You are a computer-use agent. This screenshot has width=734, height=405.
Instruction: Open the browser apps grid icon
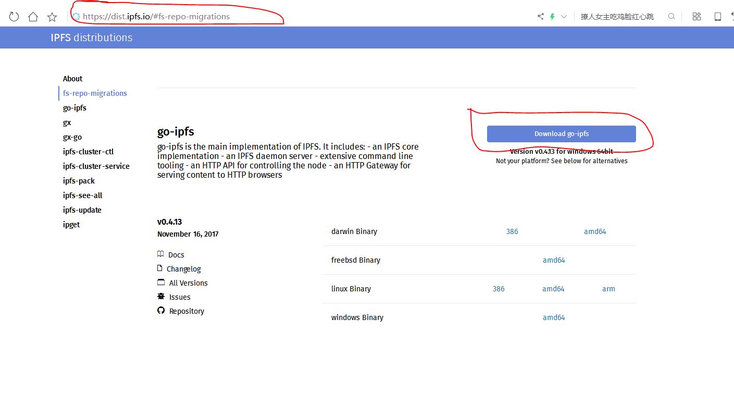pyautogui.click(x=696, y=17)
